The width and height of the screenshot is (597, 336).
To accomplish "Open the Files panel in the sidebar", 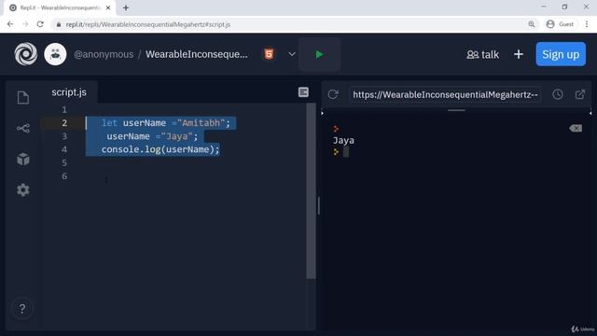I will point(22,97).
